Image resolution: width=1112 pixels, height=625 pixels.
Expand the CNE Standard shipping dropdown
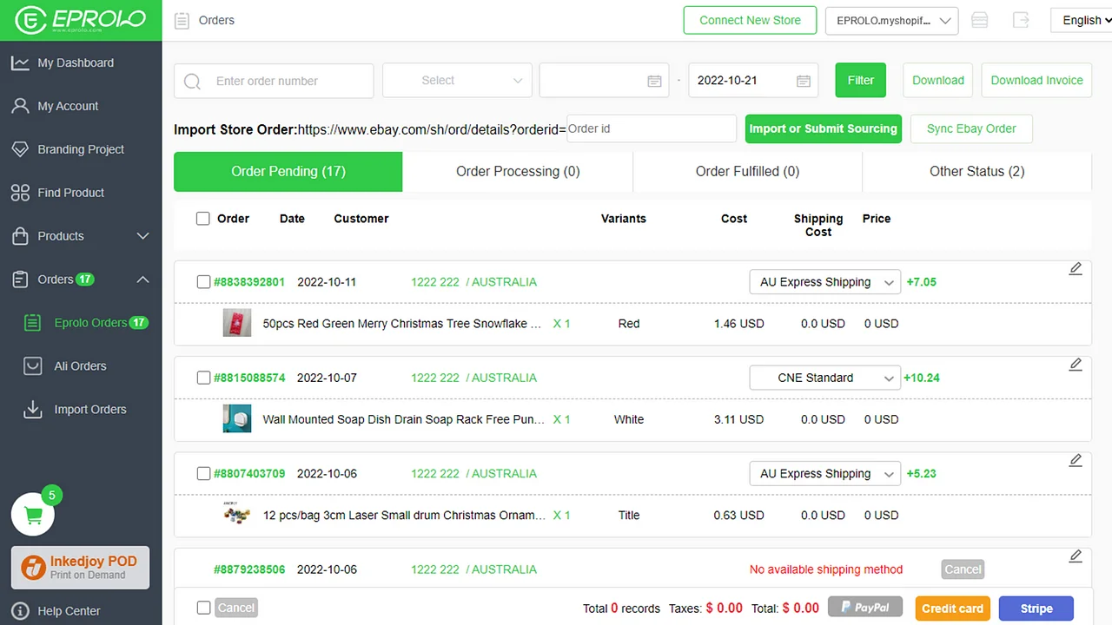[x=824, y=378]
